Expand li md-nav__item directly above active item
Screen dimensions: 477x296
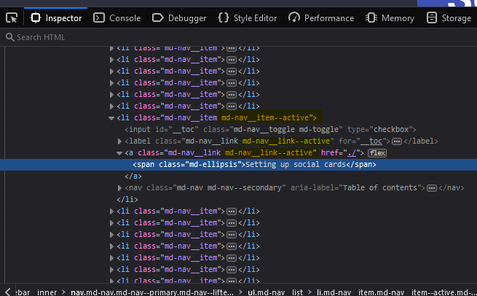pyautogui.click(x=111, y=106)
